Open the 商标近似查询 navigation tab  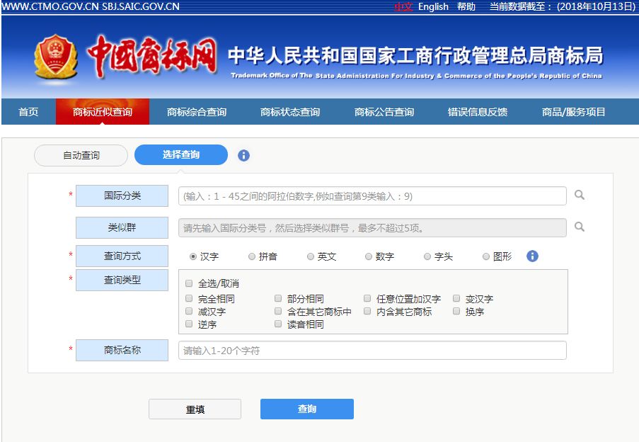tap(103, 112)
